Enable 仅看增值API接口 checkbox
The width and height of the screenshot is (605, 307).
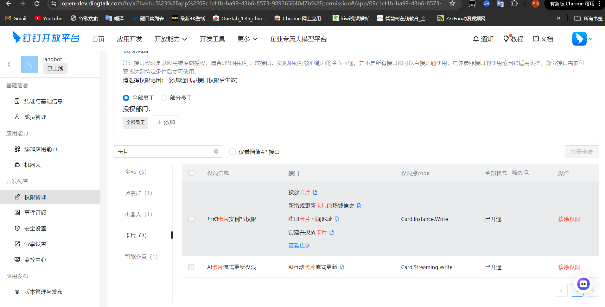pyautogui.click(x=232, y=152)
